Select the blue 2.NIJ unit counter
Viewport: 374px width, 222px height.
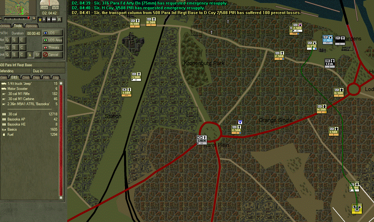328,40
